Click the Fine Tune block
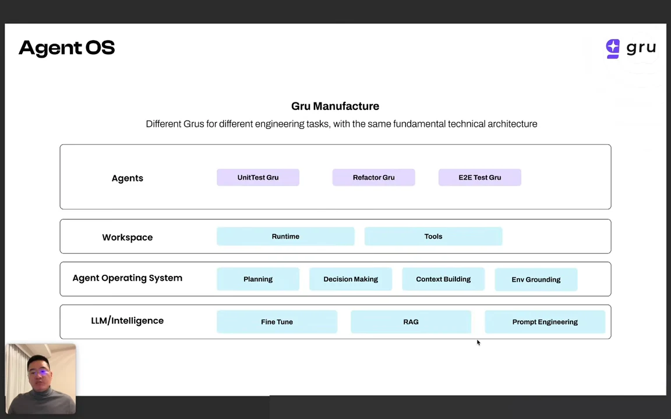Viewport: 671px width, 419px height. click(277, 322)
